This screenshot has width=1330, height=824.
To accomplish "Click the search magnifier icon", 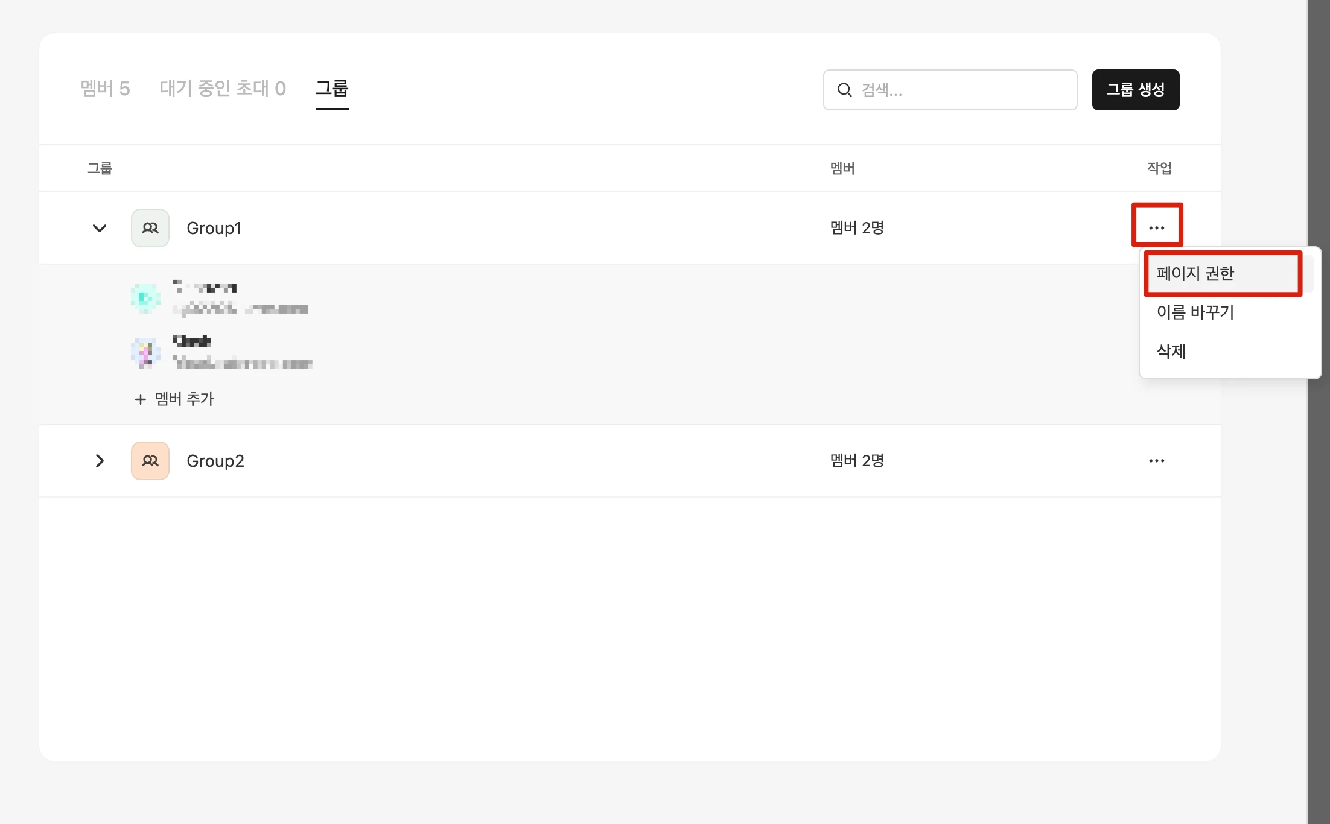I will (x=844, y=90).
